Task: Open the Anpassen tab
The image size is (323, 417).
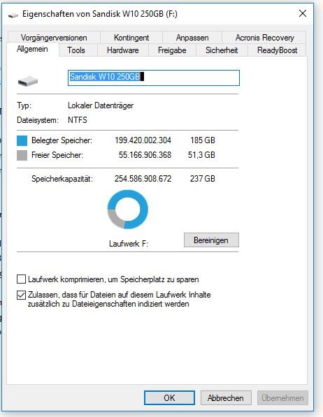Action: click(x=192, y=38)
